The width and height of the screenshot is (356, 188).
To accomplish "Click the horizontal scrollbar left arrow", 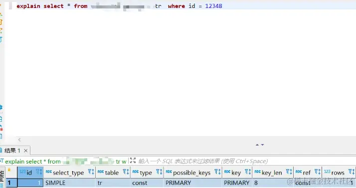I will 19,140.
